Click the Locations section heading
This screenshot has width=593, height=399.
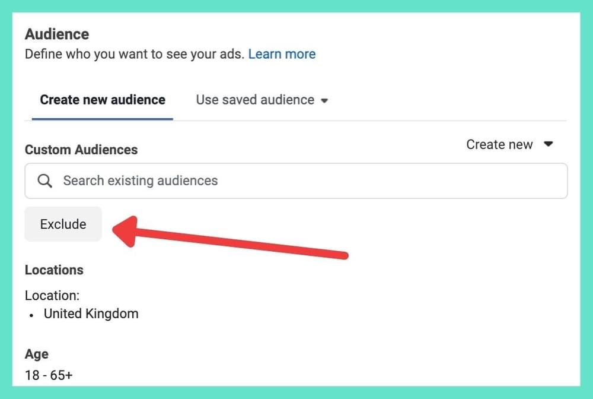[54, 270]
